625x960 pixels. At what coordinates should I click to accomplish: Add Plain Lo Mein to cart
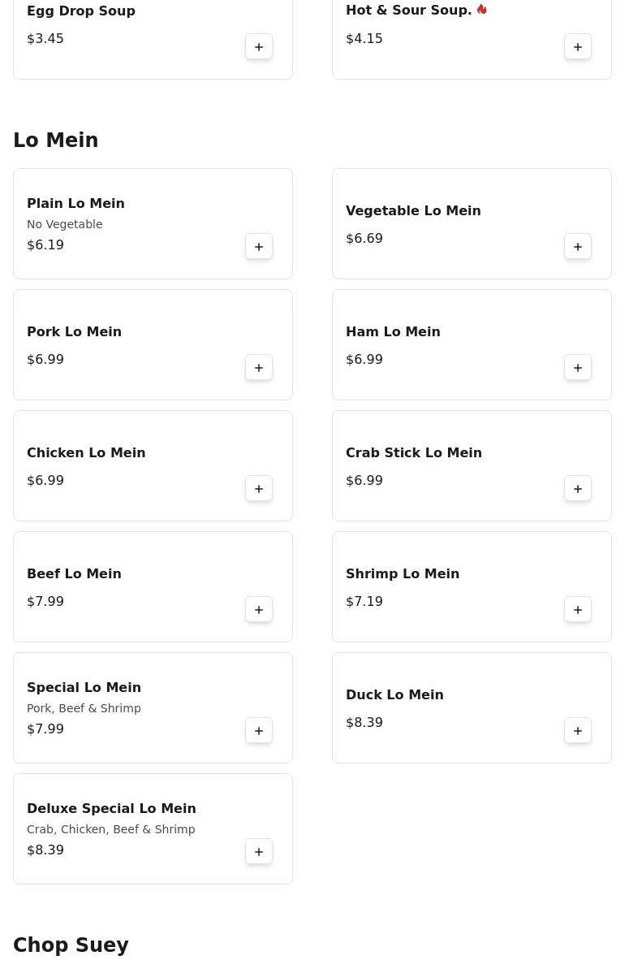click(259, 247)
